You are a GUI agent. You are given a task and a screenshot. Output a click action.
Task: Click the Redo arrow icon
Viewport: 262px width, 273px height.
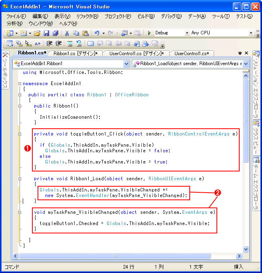[111, 33]
